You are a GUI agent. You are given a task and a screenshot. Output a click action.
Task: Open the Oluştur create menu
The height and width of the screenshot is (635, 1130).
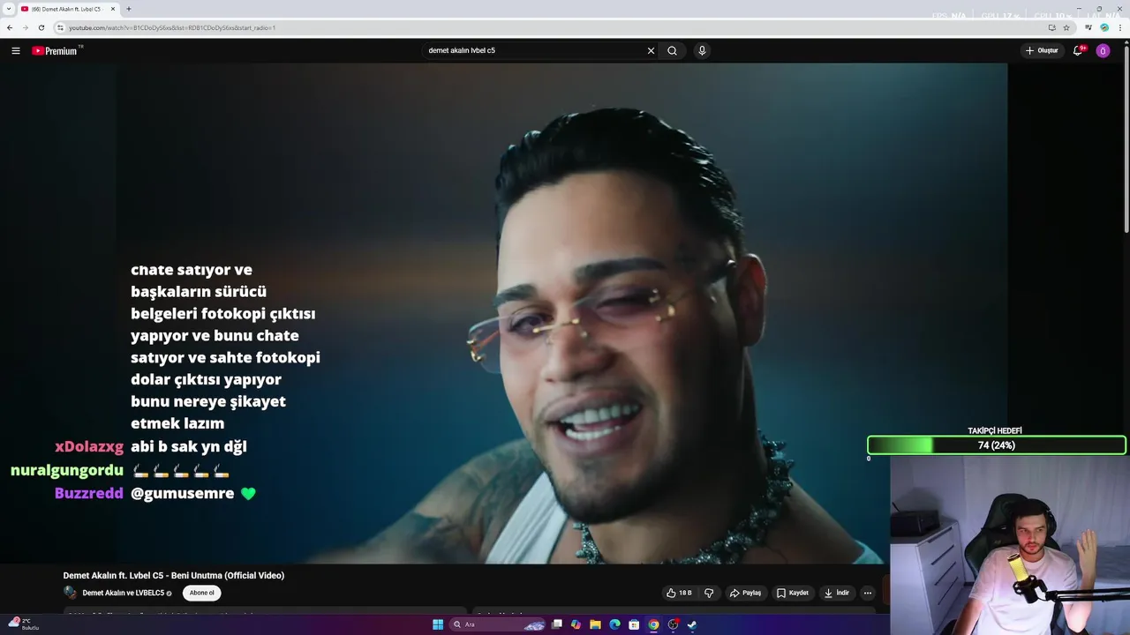[x=1042, y=50]
